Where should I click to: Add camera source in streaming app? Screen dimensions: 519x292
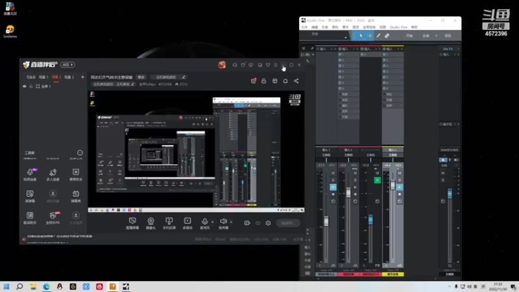151,223
